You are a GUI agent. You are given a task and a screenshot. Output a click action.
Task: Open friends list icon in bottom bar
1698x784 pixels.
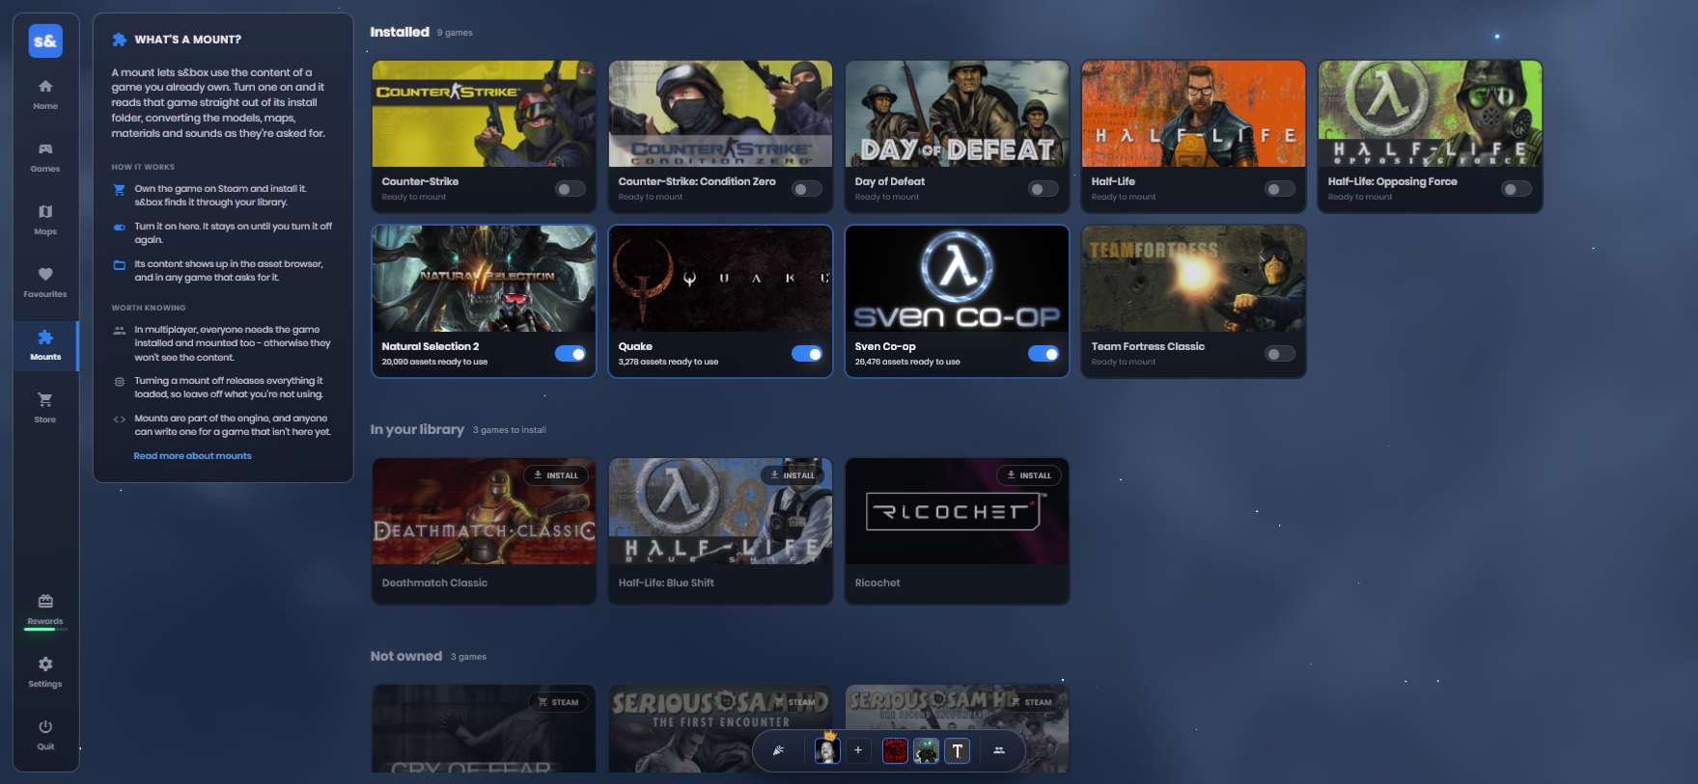click(x=999, y=750)
